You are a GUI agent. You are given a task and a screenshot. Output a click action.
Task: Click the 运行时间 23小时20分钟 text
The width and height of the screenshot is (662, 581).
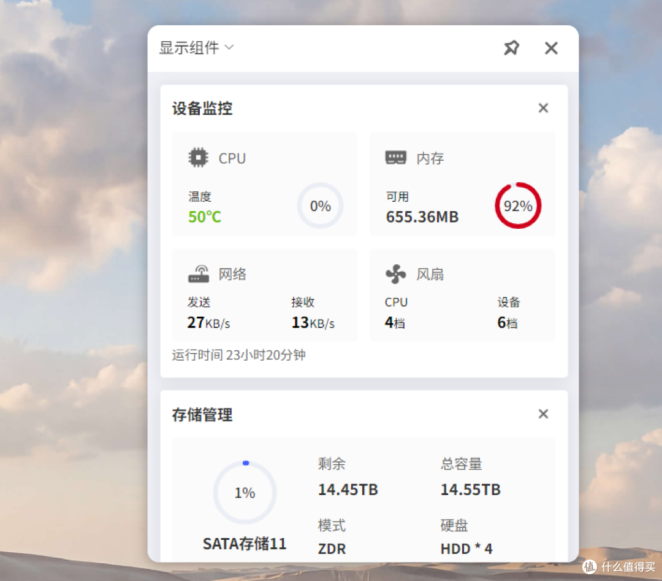coord(238,355)
